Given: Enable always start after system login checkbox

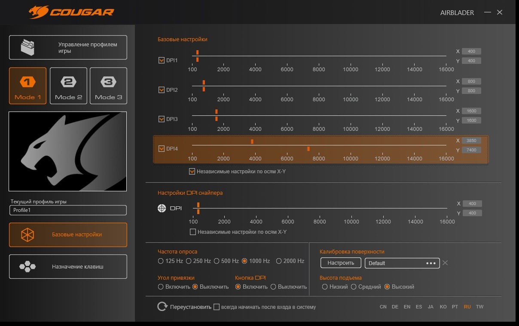Looking at the screenshot, I should (x=217, y=307).
